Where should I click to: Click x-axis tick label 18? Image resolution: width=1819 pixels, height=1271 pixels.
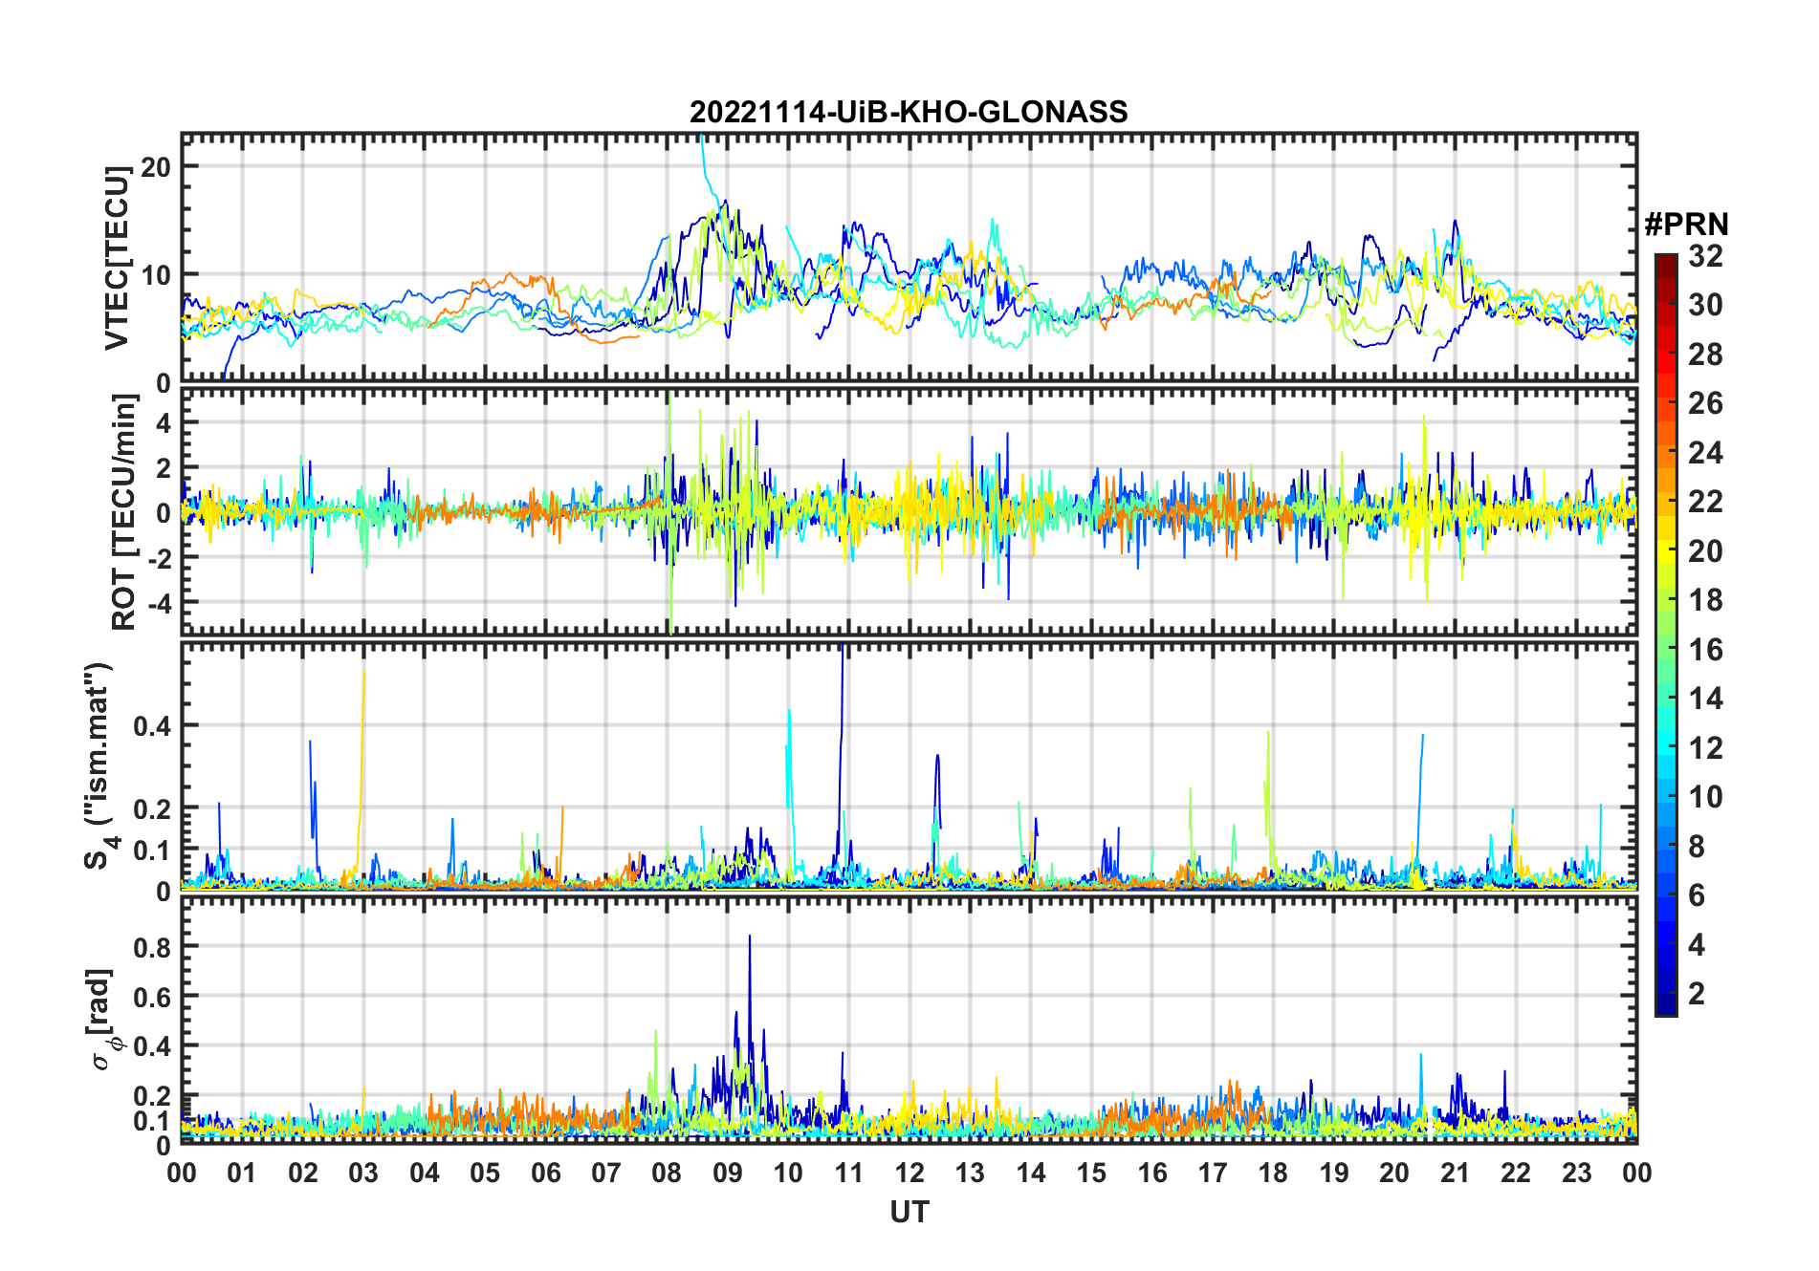coord(1273,1173)
